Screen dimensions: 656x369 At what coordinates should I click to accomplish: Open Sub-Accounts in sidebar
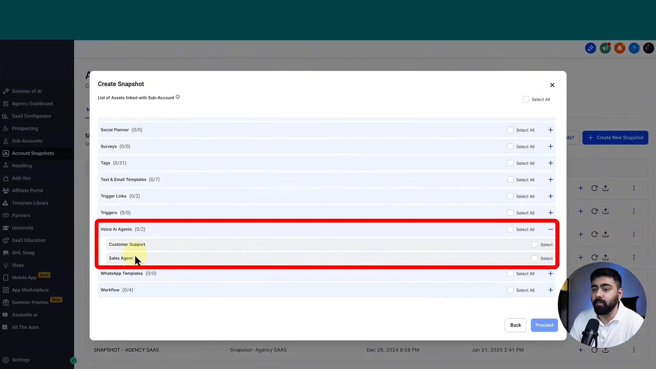(27, 141)
